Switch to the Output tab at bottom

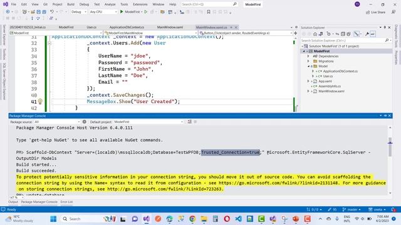(13, 202)
